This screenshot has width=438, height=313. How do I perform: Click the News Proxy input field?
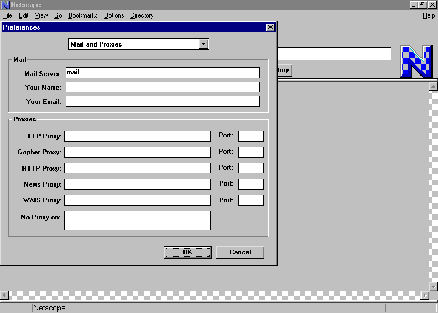(137, 184)
